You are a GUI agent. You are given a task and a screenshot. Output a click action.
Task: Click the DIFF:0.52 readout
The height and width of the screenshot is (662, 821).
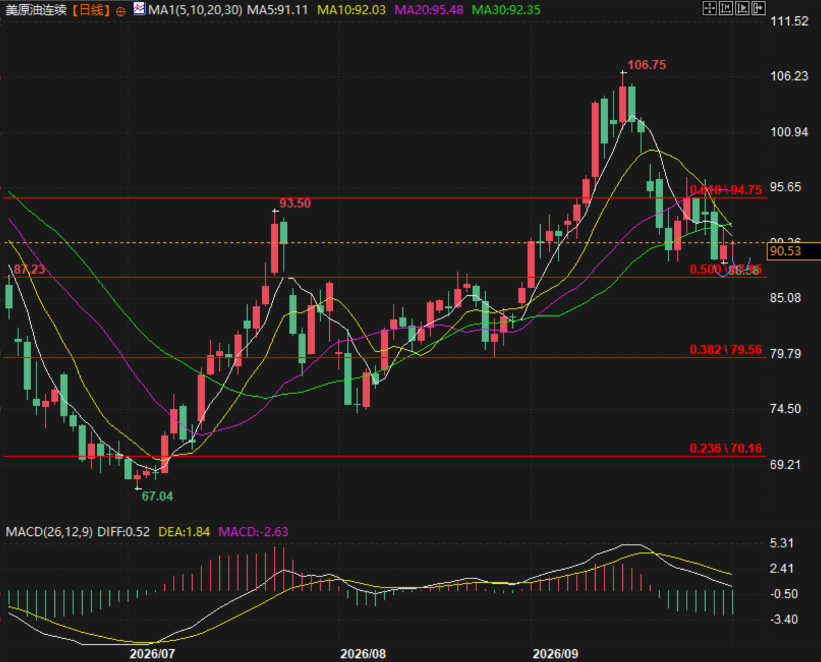pos(124,532)
